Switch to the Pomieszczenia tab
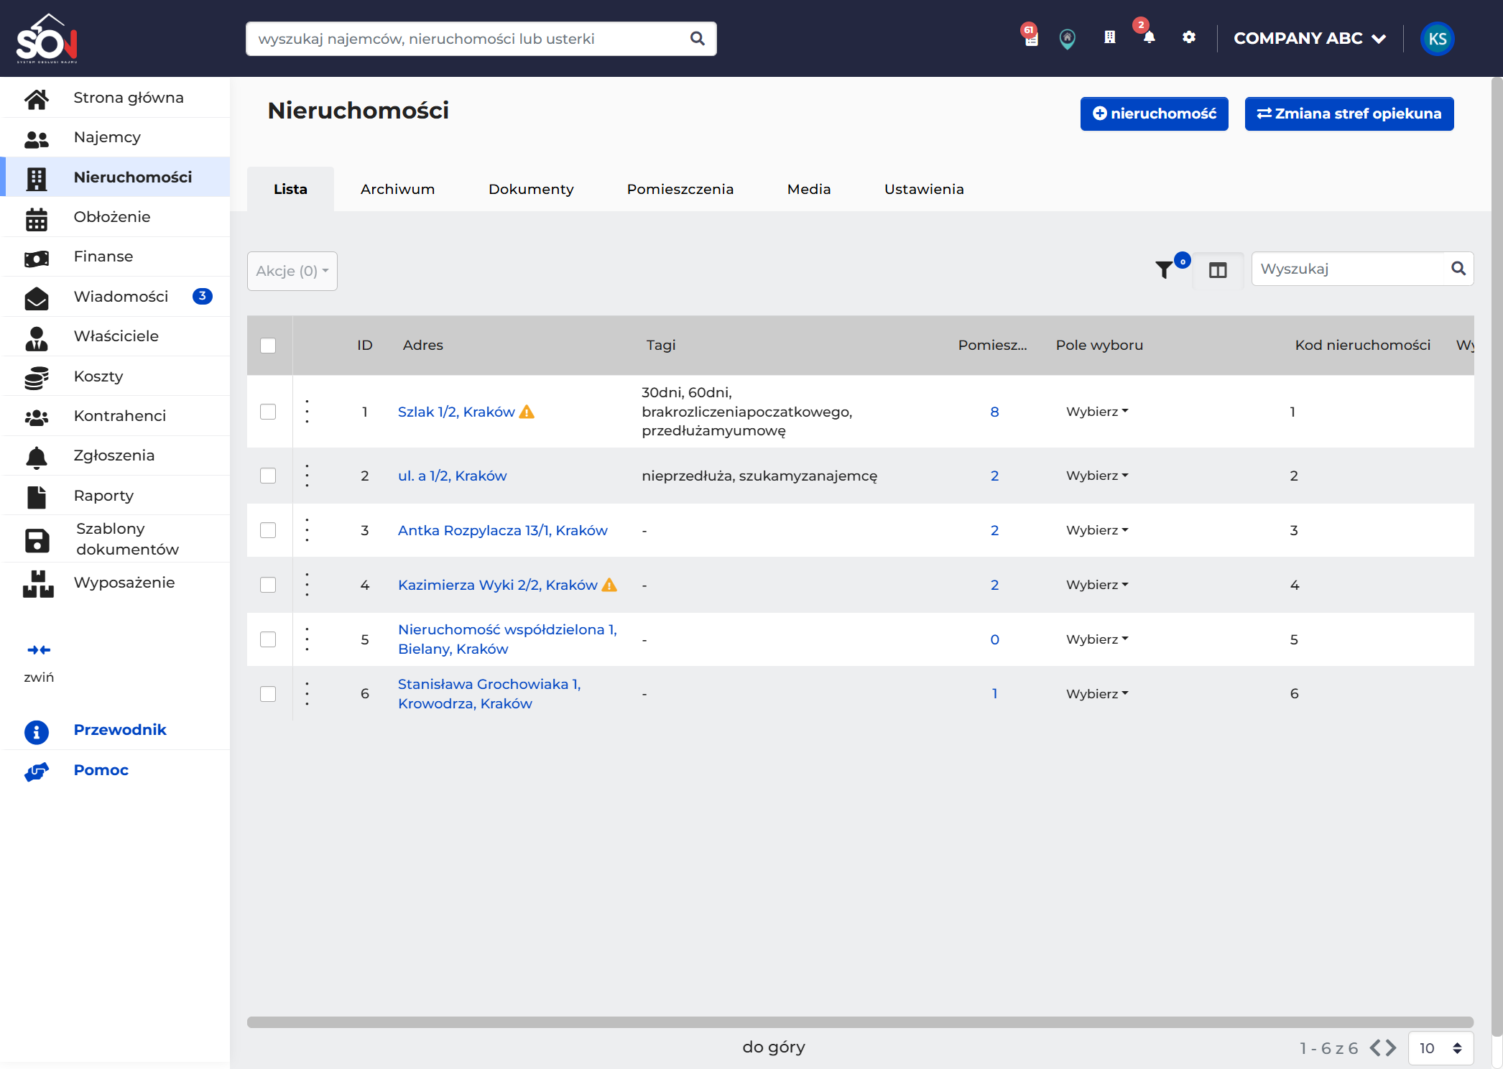Viewport: 1503px width, 1069px height. tap(680, 189)
